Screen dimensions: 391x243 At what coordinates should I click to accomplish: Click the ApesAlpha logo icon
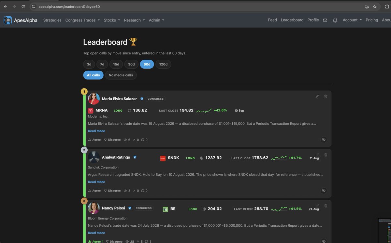[x=8, y=20]
